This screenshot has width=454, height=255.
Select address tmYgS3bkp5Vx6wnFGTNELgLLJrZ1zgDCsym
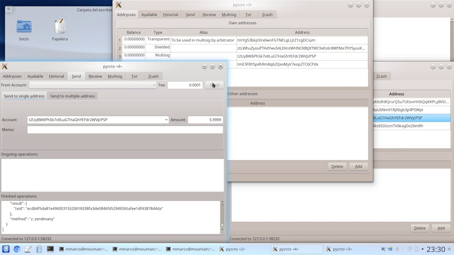point(302,40)
